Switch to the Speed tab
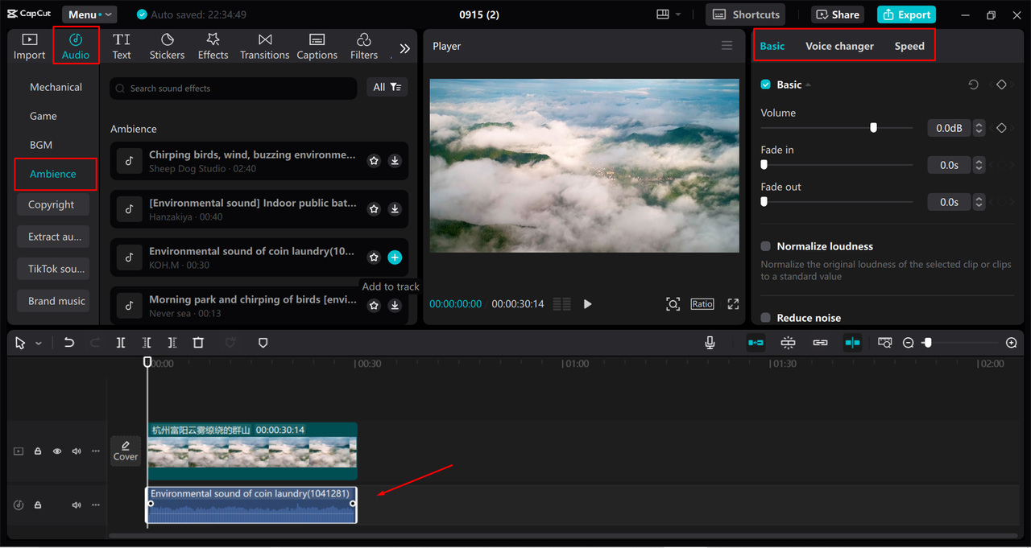The width and height of the screenshot is (1031, 548). 909,46
